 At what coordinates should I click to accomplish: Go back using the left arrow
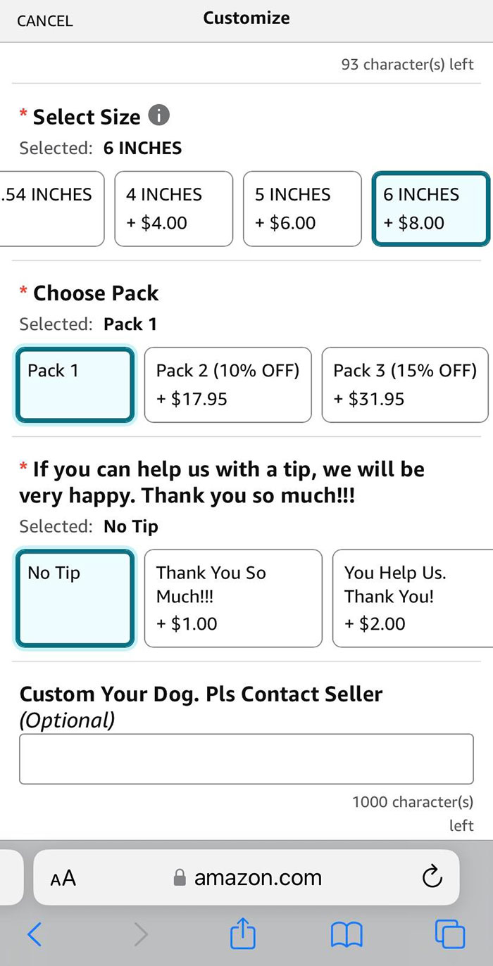click(x=35, y=934)
